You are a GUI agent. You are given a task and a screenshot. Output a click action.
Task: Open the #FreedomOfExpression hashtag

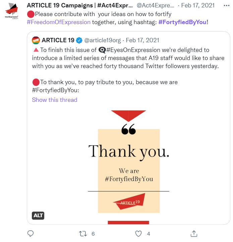tap(59, 22)
